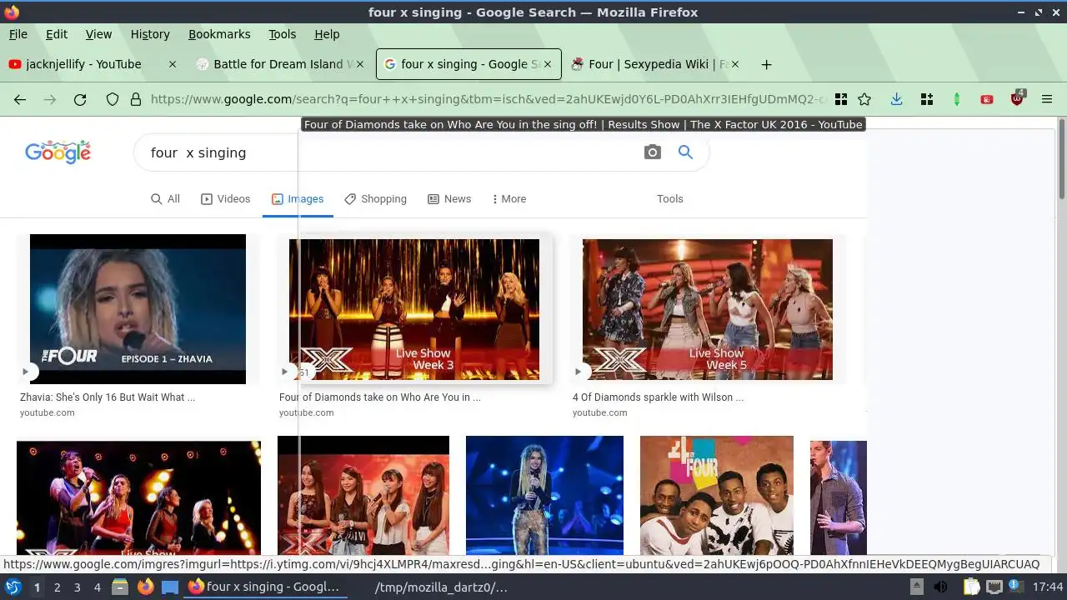The height and width of the screenshot is (600, 1067).
Task: Click the red extension icon next to uBlock
Action: coord(987,99)
